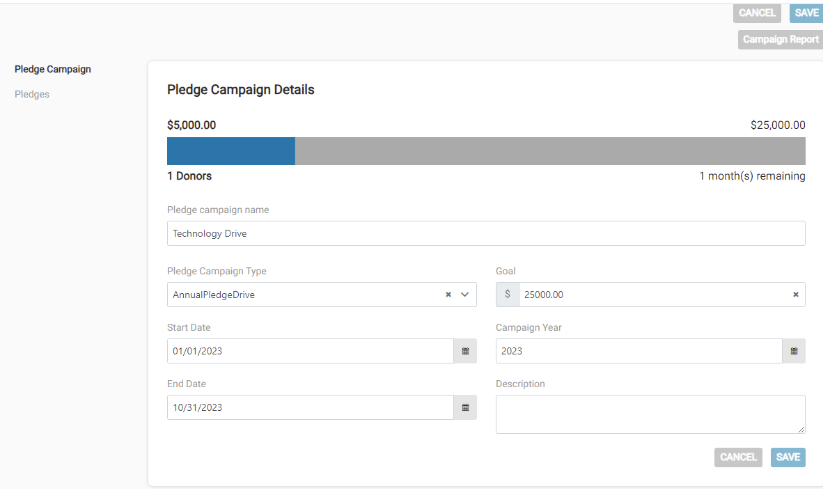The image size is (830, 493).
Task: Save the pledge campaign details
Action: 788,457
